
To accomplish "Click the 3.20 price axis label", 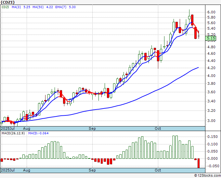I will coord(211,111).
